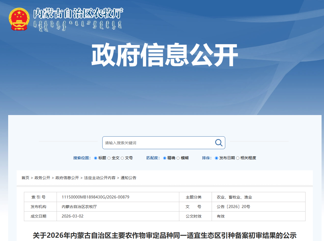The image size is (324, 241).
Task: Select the 全文 search position radio
Action: (x=109, y=158)
